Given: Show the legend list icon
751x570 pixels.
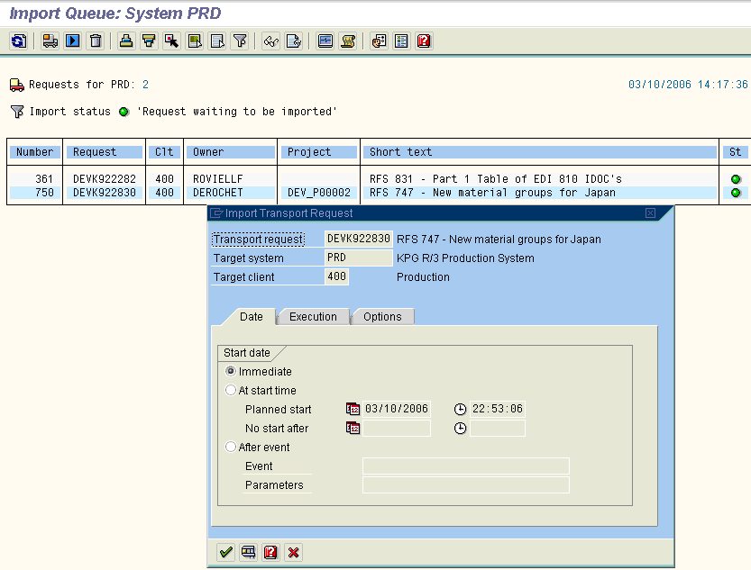Looking at the screenshot, I should [401, 41].
